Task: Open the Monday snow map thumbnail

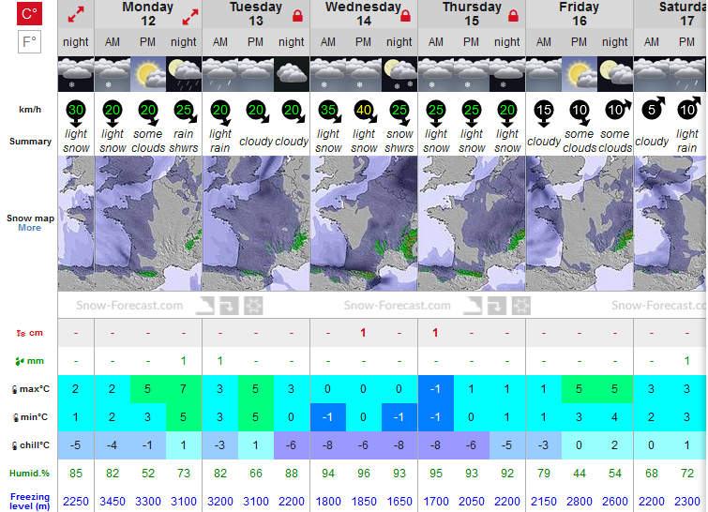Action: click(148, 223)
